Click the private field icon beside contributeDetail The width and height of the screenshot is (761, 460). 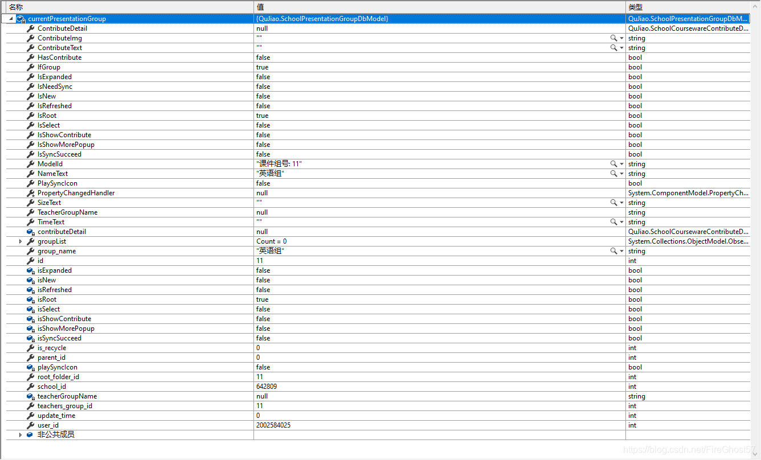pyautogui.click(x=31, y=232)
